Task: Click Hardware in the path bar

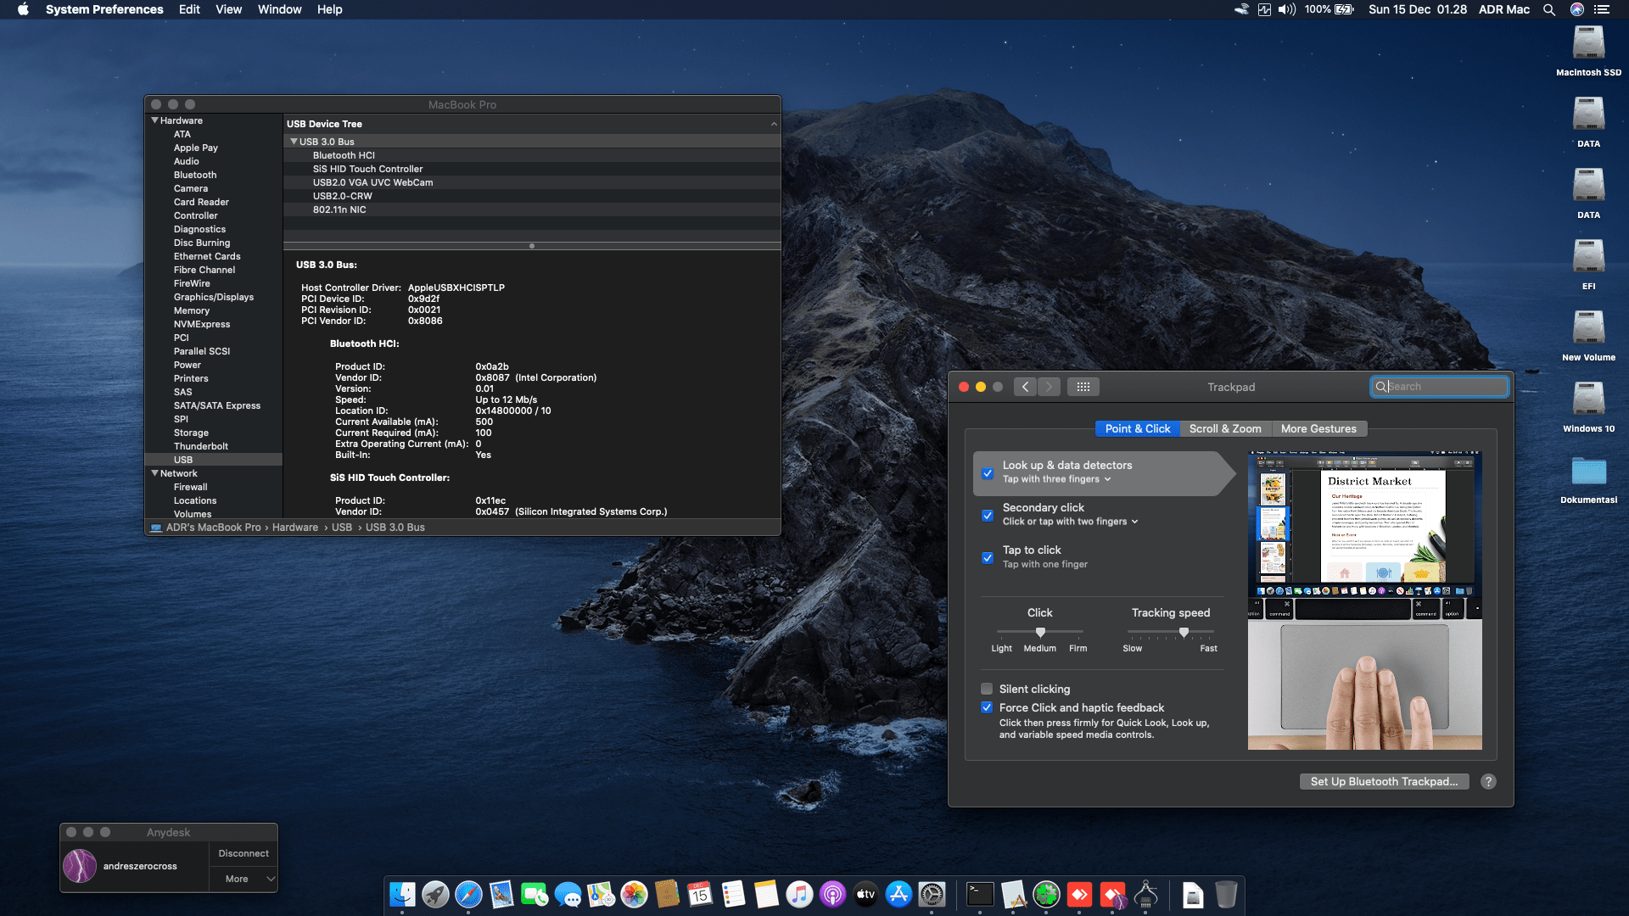Action: (x=295, y=528)
